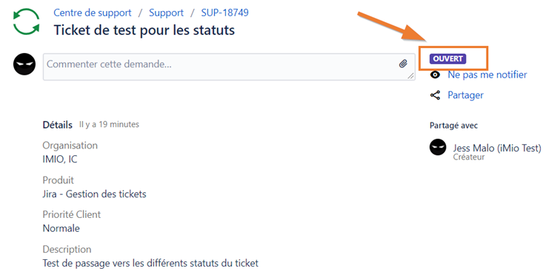Screen dimensions: 560x277
Task: Click the green sync arrows portal logo
Action: tap(26, 21)
